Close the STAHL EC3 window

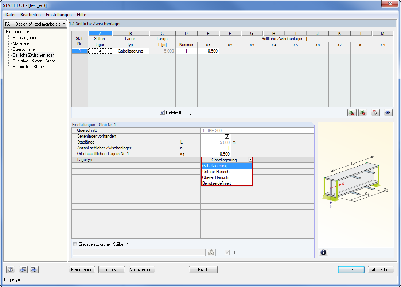pos(390,4)
